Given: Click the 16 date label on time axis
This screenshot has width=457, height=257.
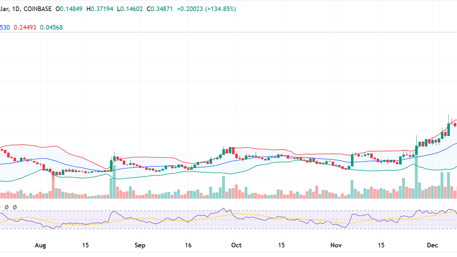Looking at the screenshot, I should pyautogui.click(x=188, y=245).
